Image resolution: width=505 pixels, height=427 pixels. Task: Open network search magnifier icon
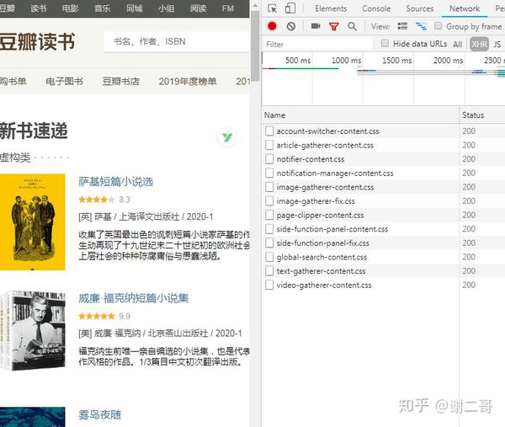tap(352, 26)
